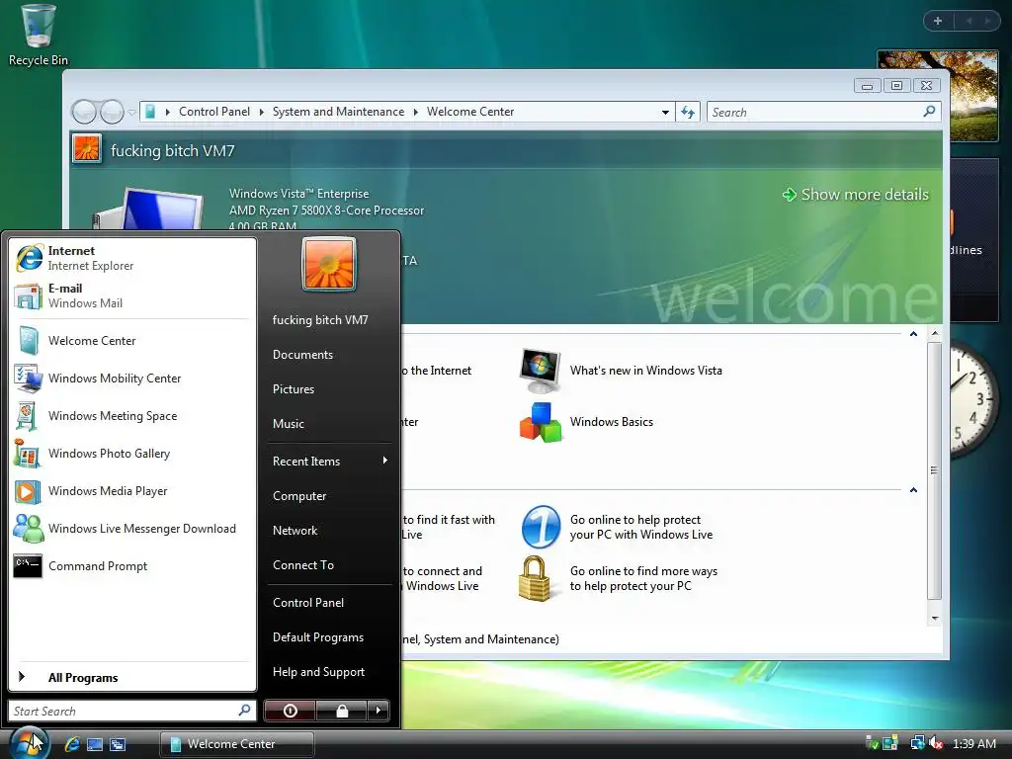Expand All Programs list
The width and height of the screenshot is (1012, 759).
tap(132, 677)
